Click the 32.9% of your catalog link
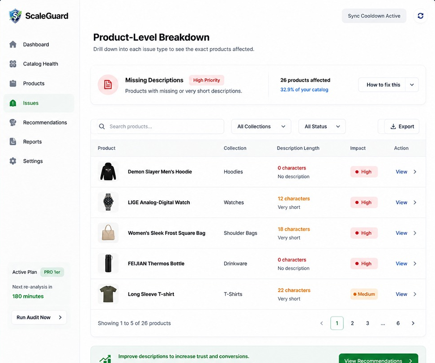 click(x=304, y=90)
